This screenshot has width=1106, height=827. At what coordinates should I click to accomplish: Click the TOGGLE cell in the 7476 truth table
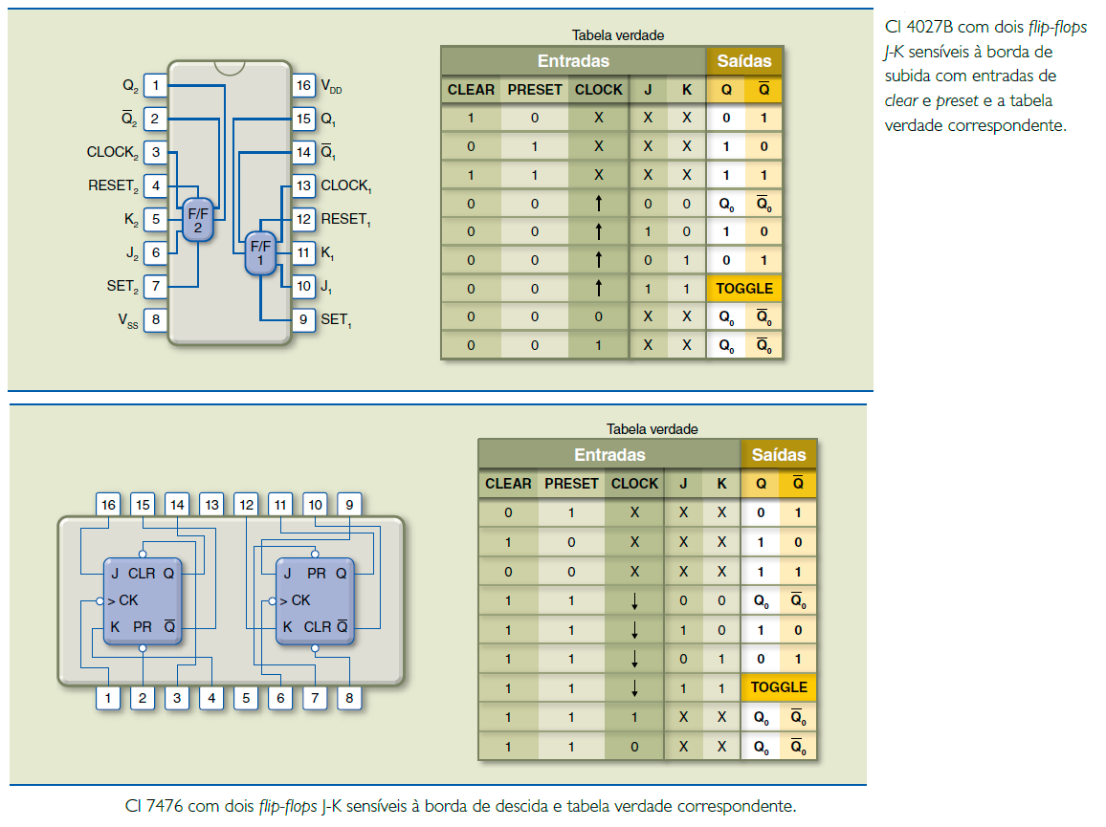[779, 687]
